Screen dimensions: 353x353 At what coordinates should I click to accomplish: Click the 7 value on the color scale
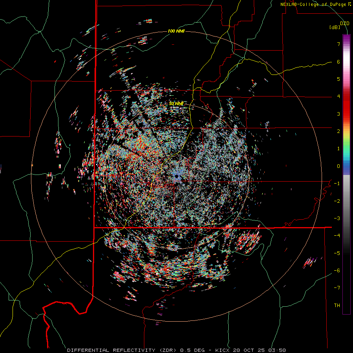(338, 44)
